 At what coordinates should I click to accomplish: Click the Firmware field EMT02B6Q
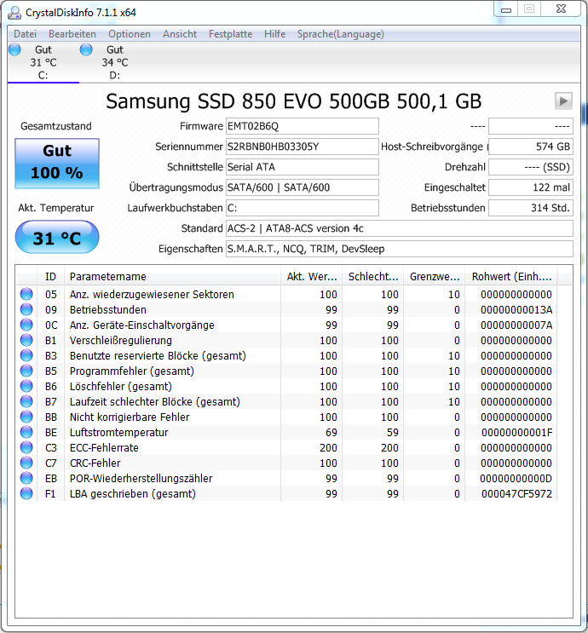[x=302, y=126]
